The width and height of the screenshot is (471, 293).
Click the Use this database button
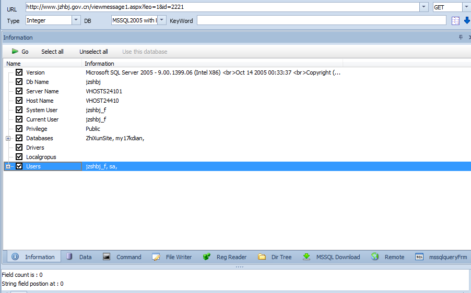[145, 52]
